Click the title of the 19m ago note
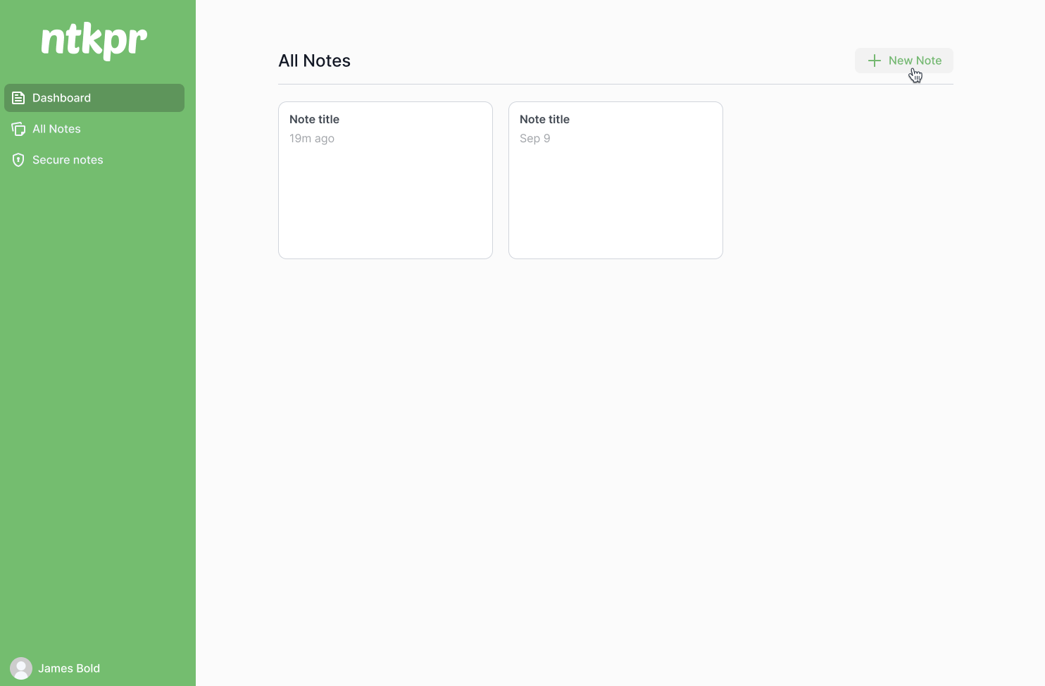1045x686 pixels. pyautogui.click(x=314, y=119)
